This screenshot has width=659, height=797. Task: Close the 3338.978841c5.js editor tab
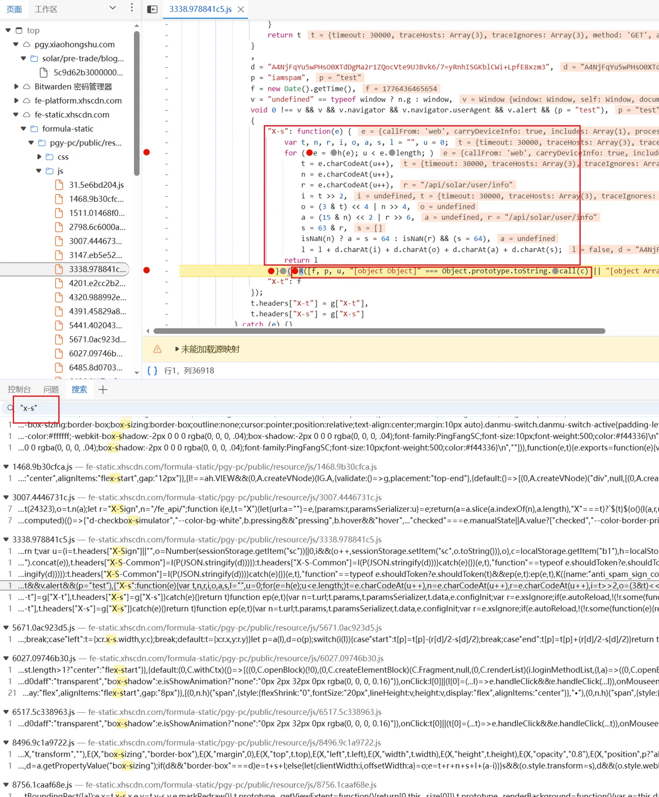click(241, 9)
